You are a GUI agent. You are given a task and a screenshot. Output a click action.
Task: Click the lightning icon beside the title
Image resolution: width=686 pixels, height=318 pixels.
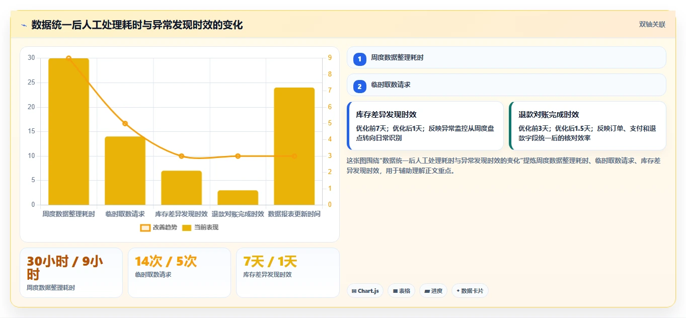pyautogui.click(x=24, y=25)
